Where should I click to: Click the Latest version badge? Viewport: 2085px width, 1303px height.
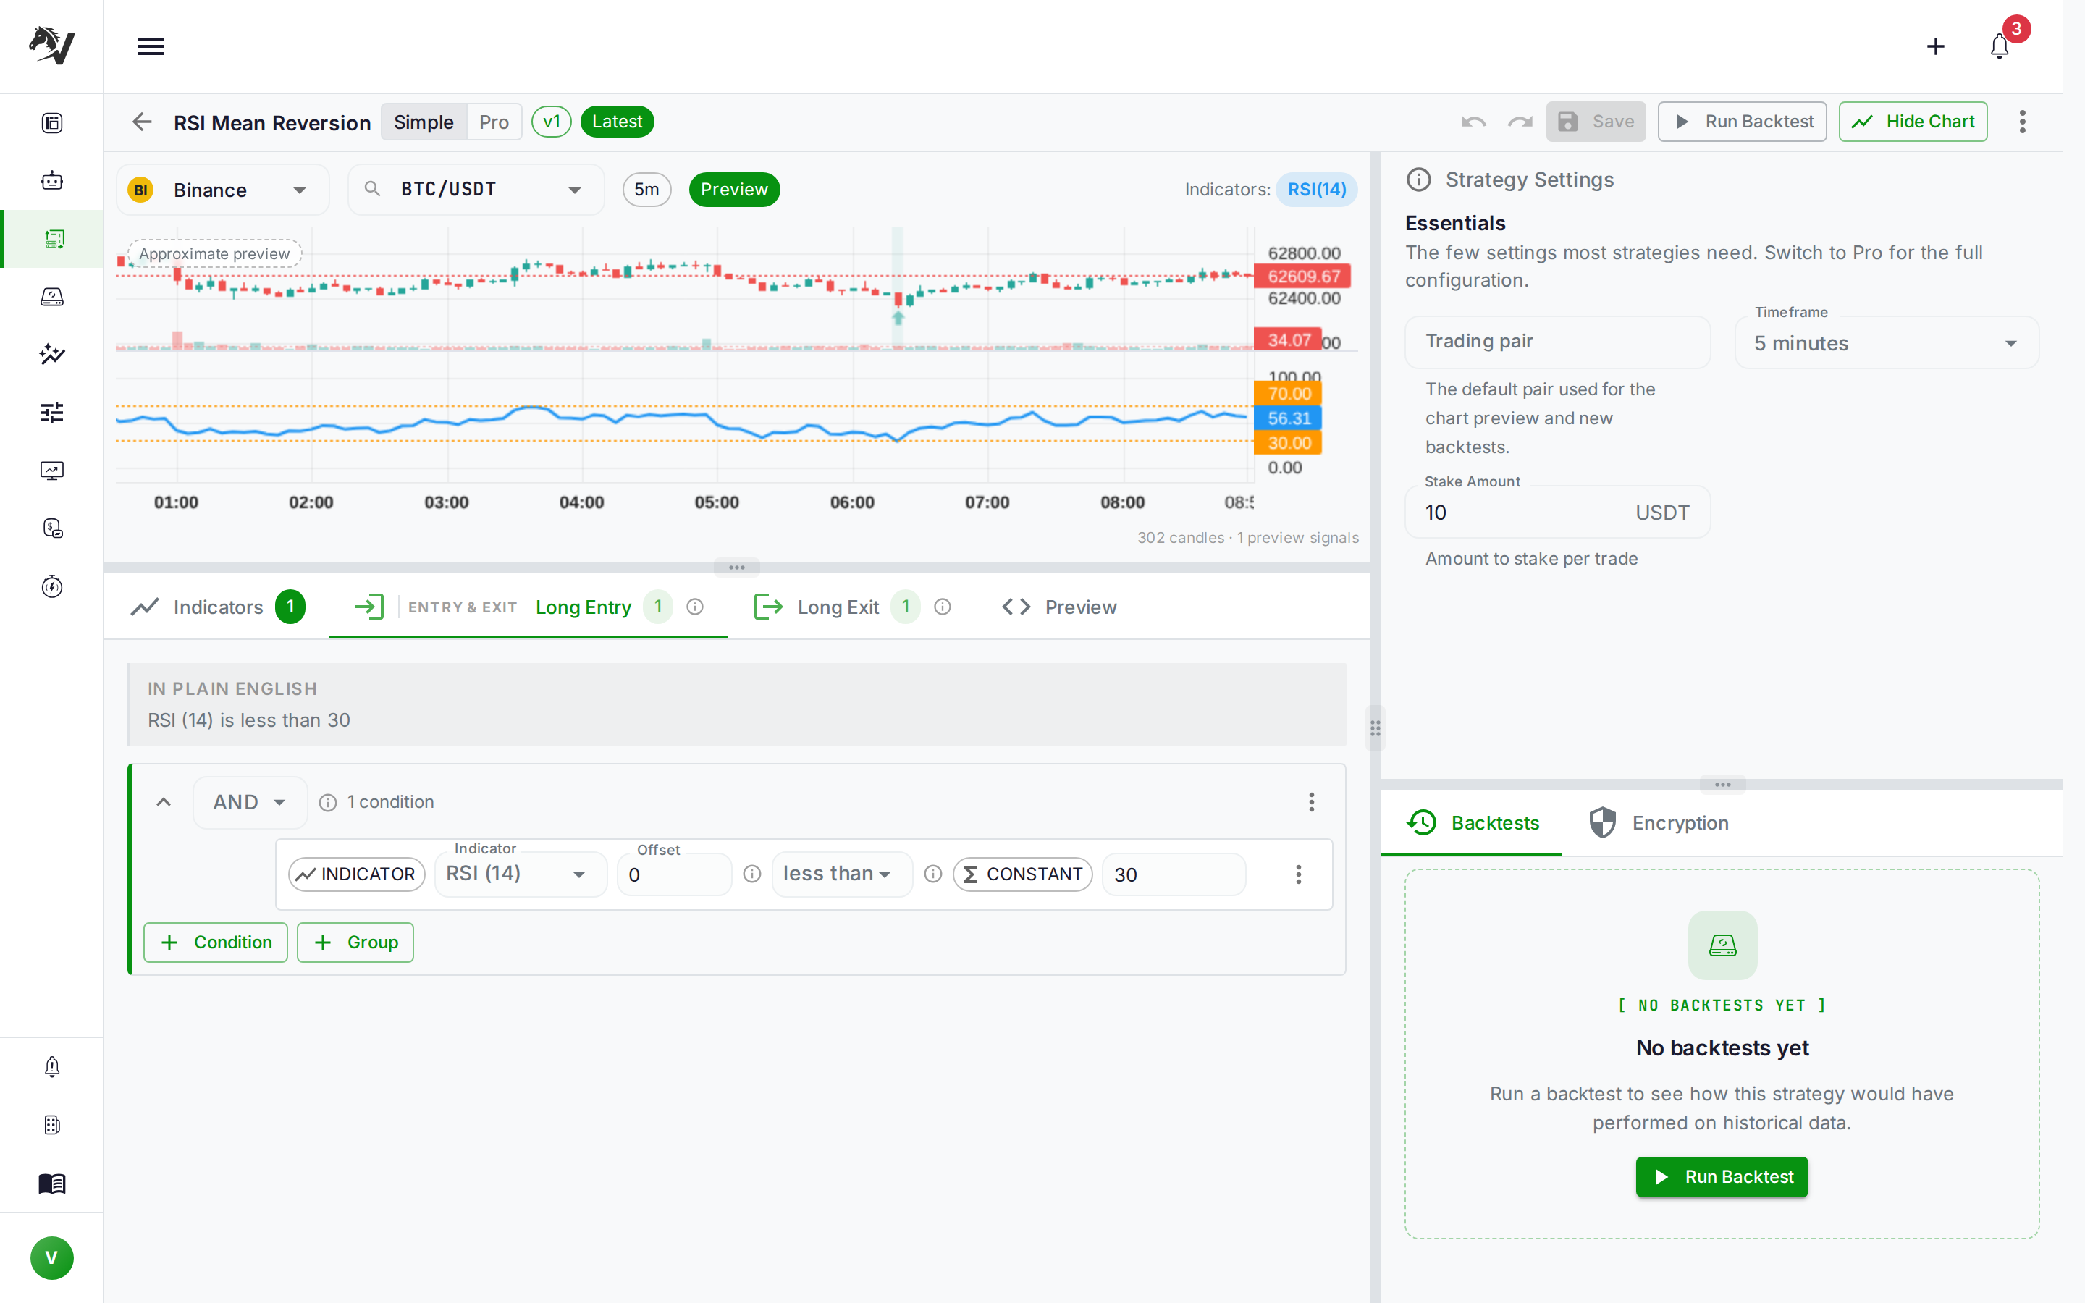click(617, 122)
